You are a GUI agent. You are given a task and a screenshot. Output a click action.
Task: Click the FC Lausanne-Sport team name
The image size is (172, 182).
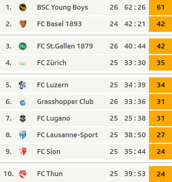tap(67, 135)
